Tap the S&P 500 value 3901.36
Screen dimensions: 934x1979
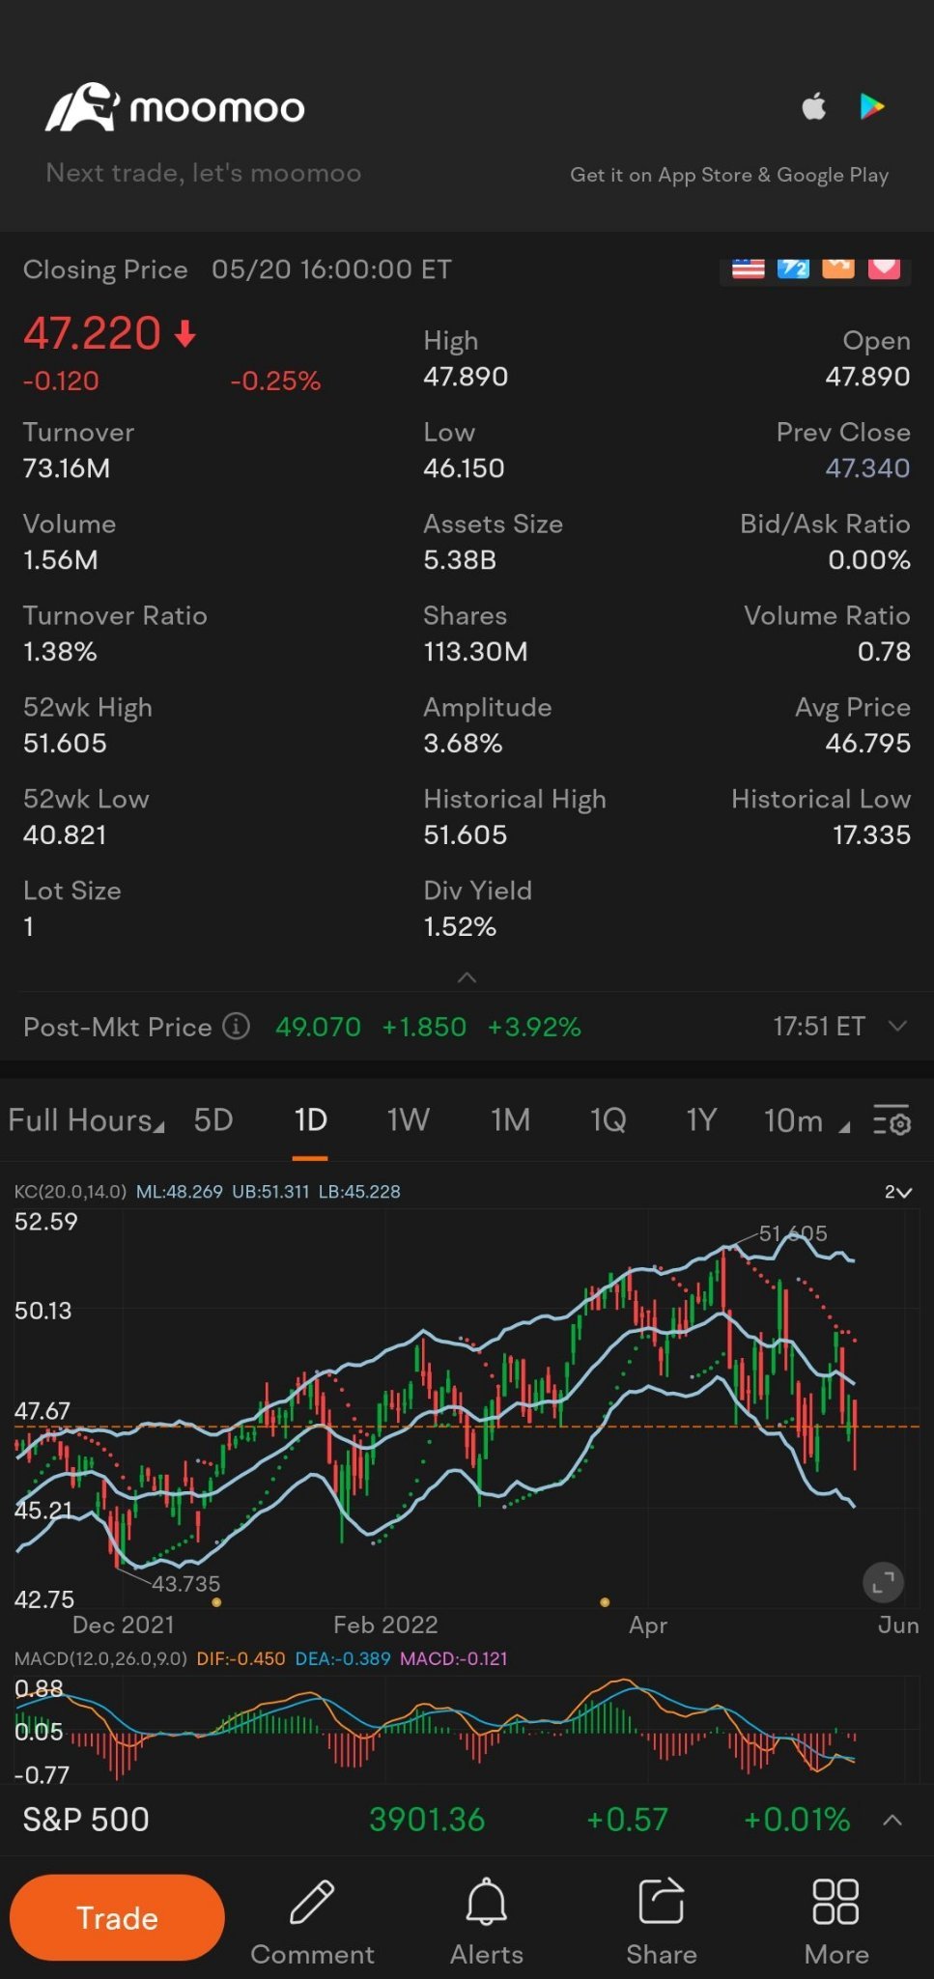[x=427, y=1820]
